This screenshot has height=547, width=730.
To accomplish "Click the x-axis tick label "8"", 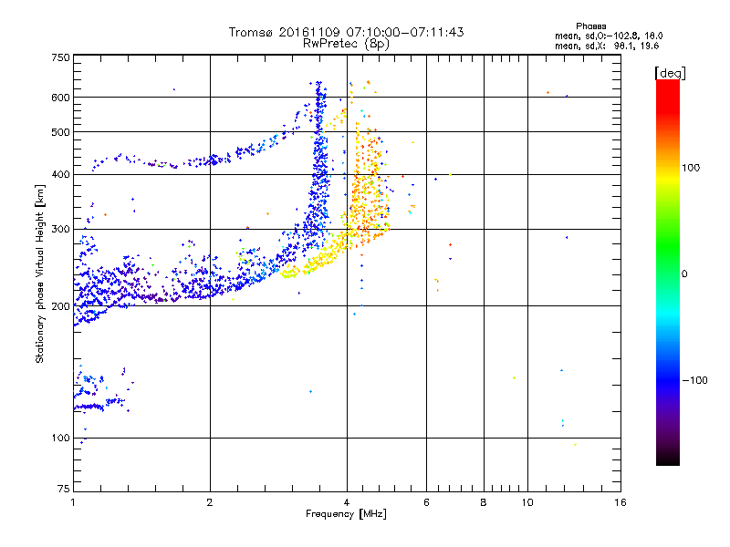I will click(x=484, y=502).
